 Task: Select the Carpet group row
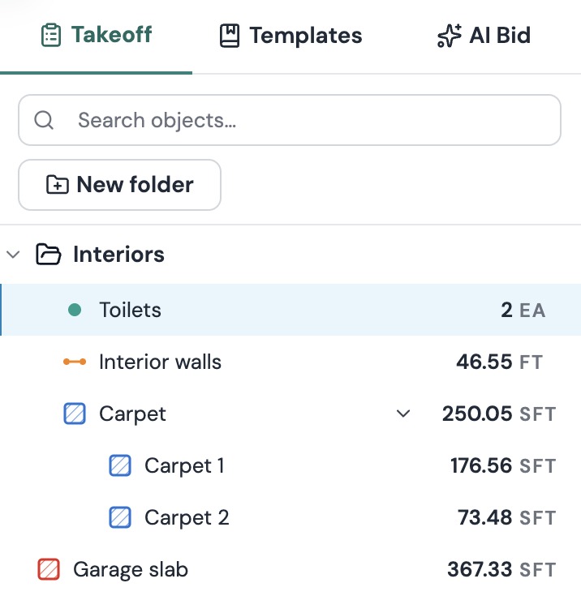(x=290, y=414)
